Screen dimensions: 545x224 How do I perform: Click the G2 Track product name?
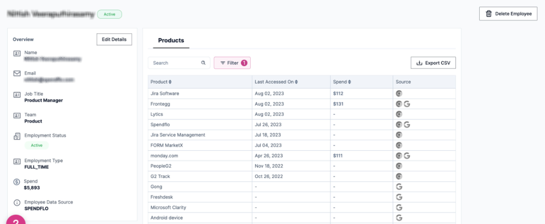(x=160, y=176)
